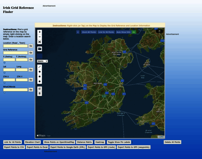
Task: Zoom out on the map
Action: [x=40, y=37]
